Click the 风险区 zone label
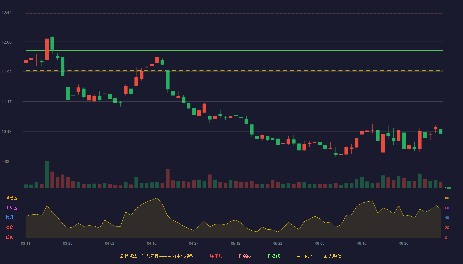Viewport: 463px width, 264px height. coord(11,198)
